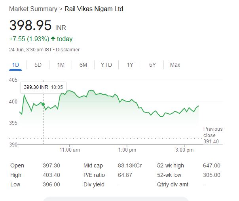Show the Max time range
The image size is (239, 201).
click(175, 65)
